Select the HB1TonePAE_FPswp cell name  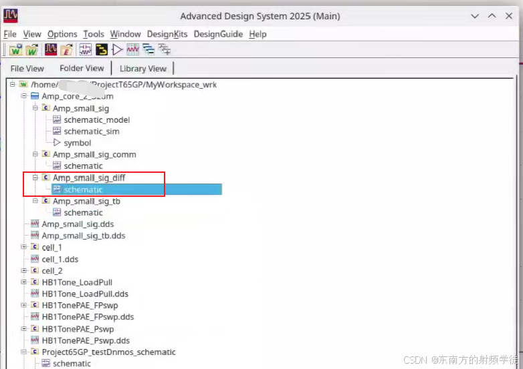(80, 305)
